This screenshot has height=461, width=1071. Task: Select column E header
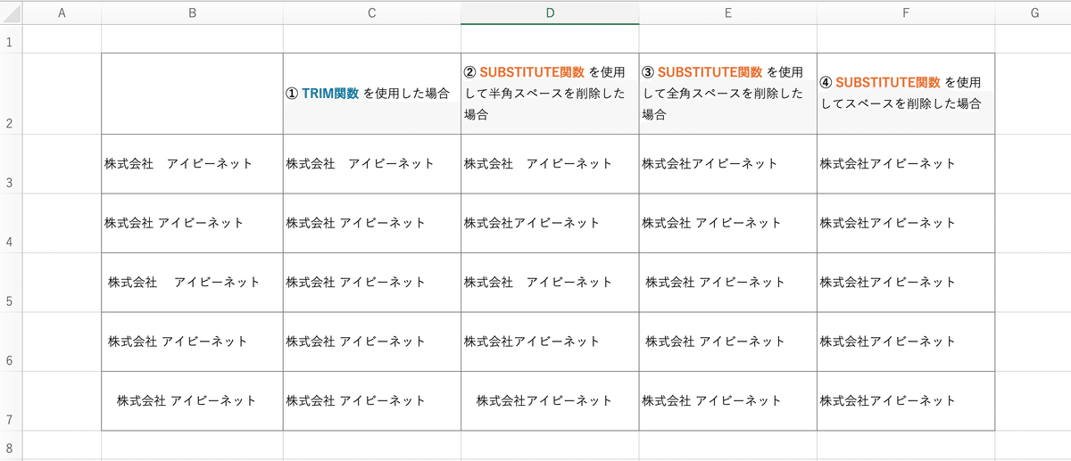pos(727,12)
